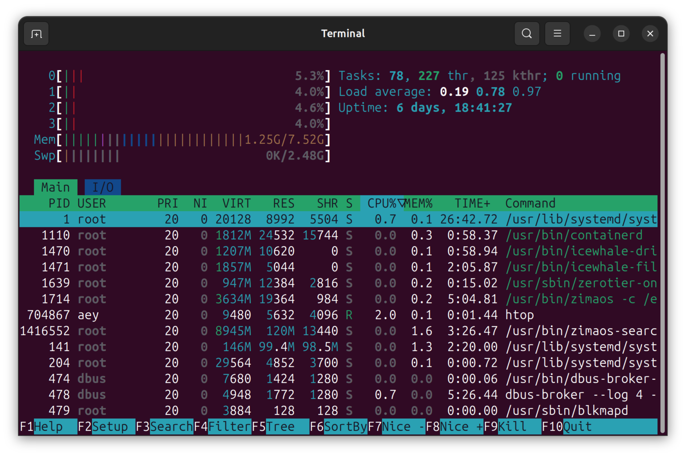Click the Load average line
Image resolution: width=686 pixels, height=456 pixels.
pyautogui.click(x=439, y=92)
